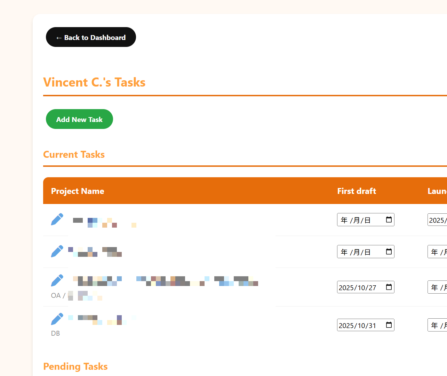Click the pencil icon on the second task row
The image size is (447, 376).
point(57,251)
